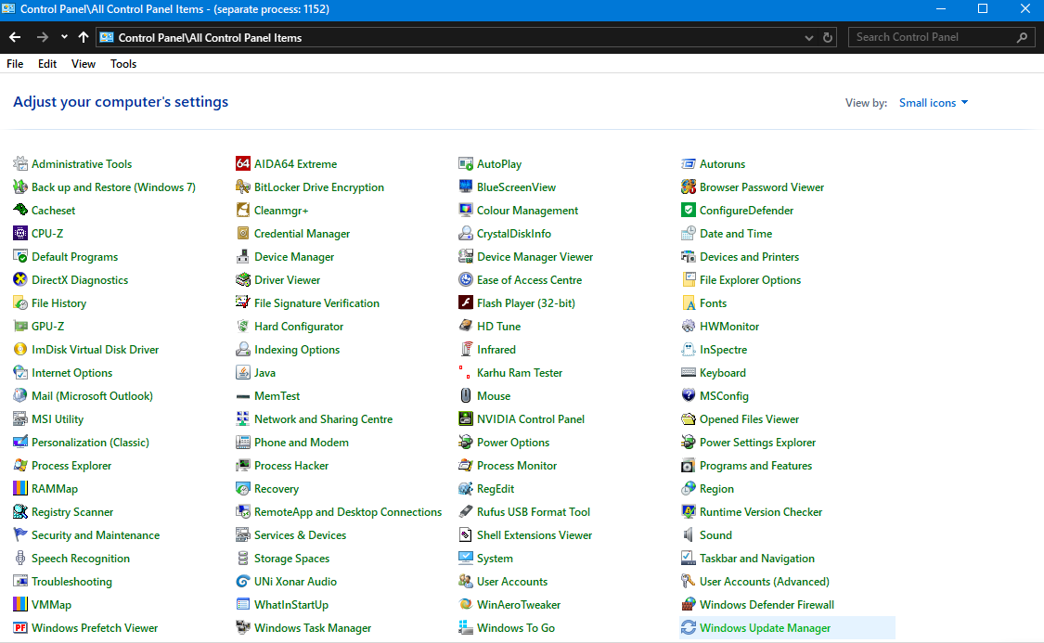
Task: Click the Java icon
Action: (243, 373)
